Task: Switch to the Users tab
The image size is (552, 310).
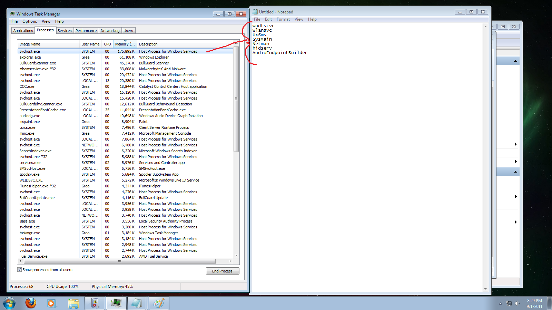Action: click(128, 31)
